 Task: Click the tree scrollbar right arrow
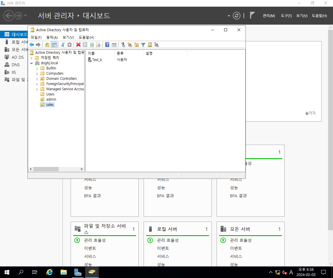click(x=82, y=169)
